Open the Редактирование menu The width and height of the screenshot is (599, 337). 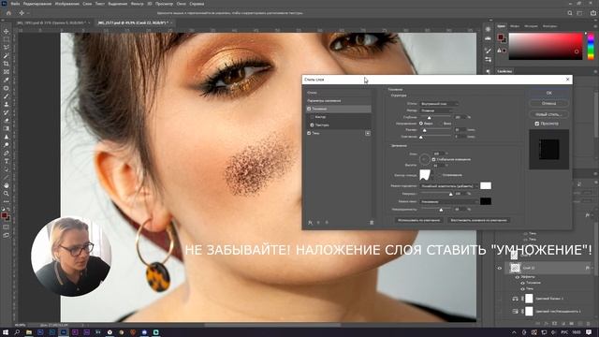[37, 4]
